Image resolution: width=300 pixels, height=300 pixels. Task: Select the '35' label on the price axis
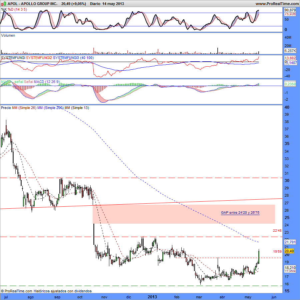[x=287, y=144]
